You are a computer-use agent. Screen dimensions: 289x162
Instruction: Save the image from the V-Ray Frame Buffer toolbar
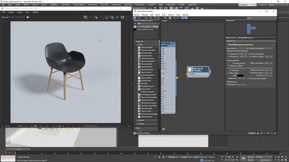[x=85, y=17]
